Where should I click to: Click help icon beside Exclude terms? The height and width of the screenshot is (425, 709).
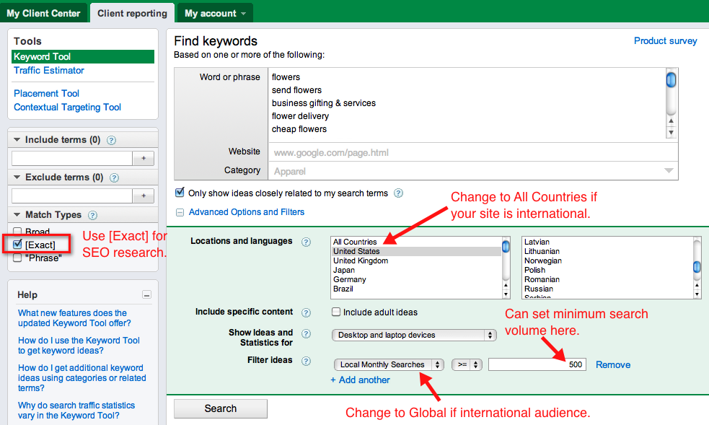click(114, 178)
